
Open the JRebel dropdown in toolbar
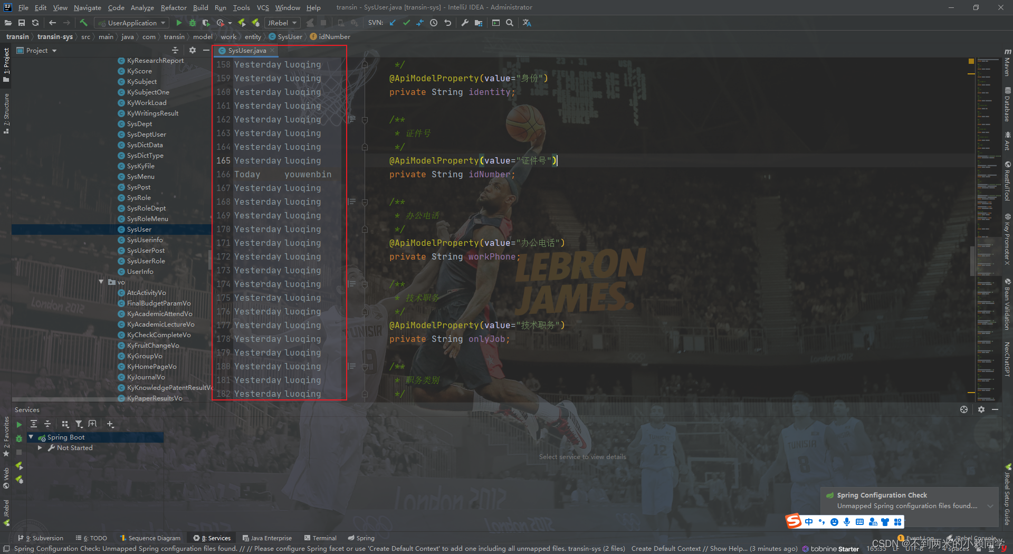(x=282, y=23)
